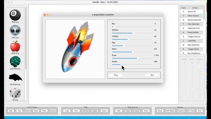Click Save in the Play group
Image resolution: width=211 pixels, height=119 pixels.
coord(104,111)
